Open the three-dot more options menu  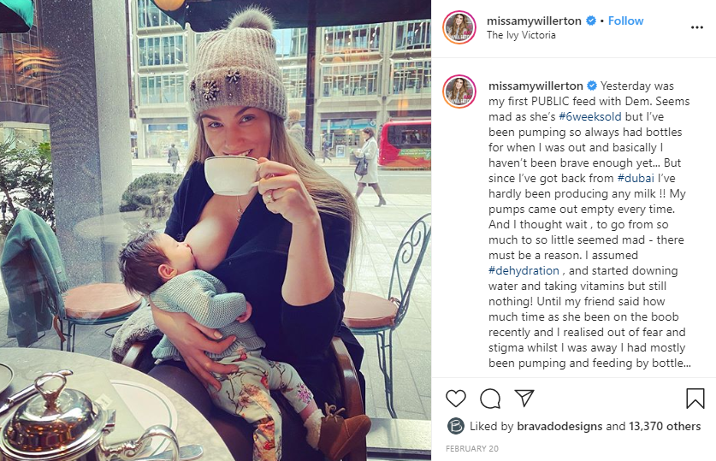[697, 28]
